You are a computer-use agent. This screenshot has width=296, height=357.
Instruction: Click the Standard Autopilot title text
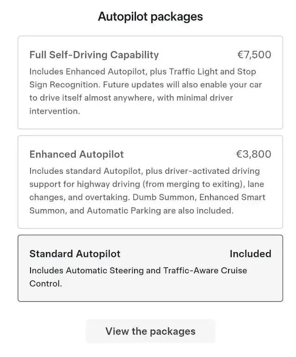click(x=75, y=254)
